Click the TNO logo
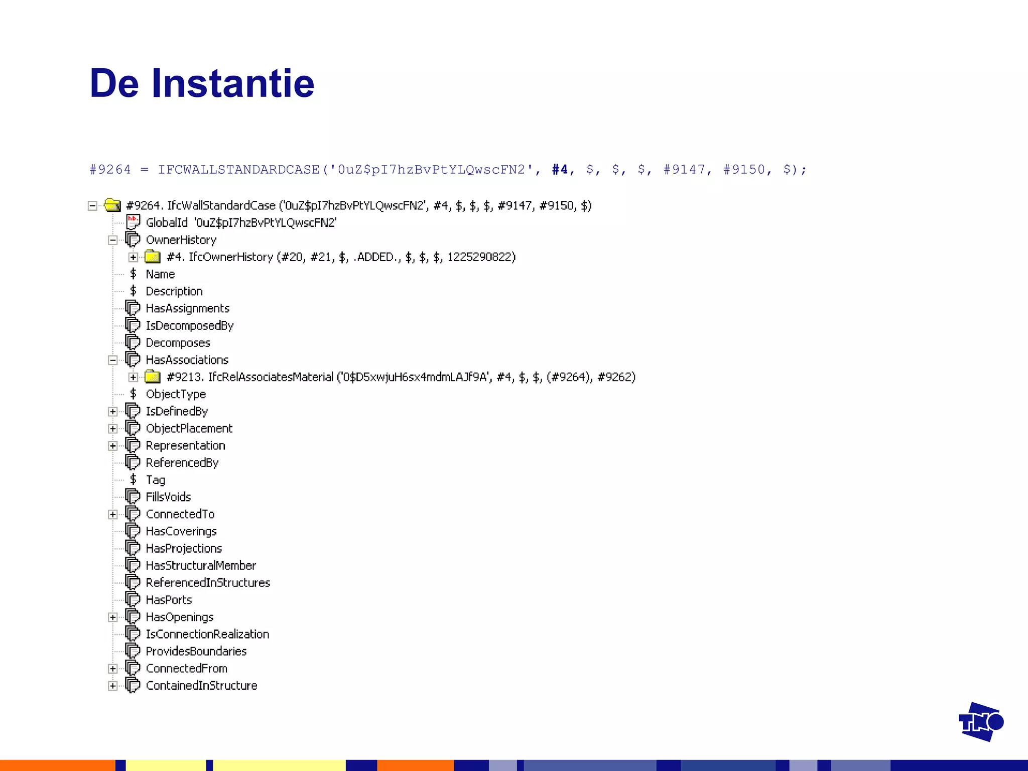This screenshot has width=1028, height=771. (x=981, y=722)
